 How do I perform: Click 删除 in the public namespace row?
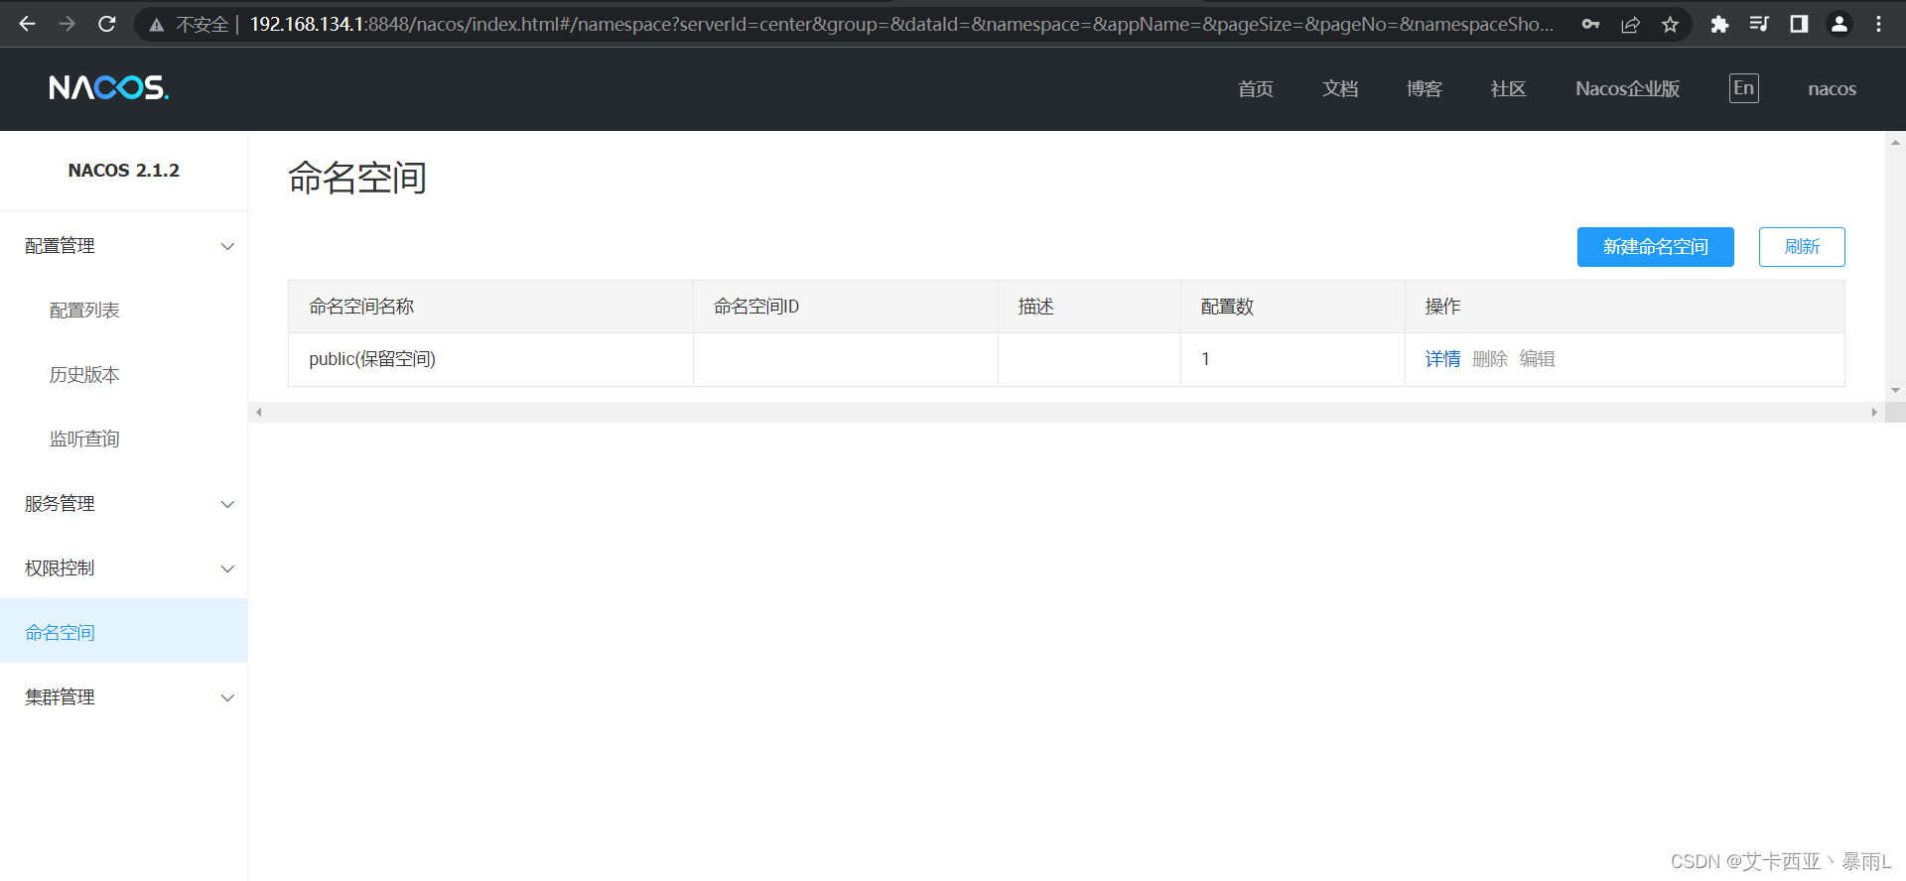pyautogui.click(x=1489, y=359)
